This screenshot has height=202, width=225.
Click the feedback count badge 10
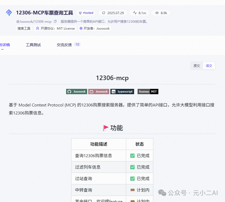pyautogui.click(x=77, y=45)
